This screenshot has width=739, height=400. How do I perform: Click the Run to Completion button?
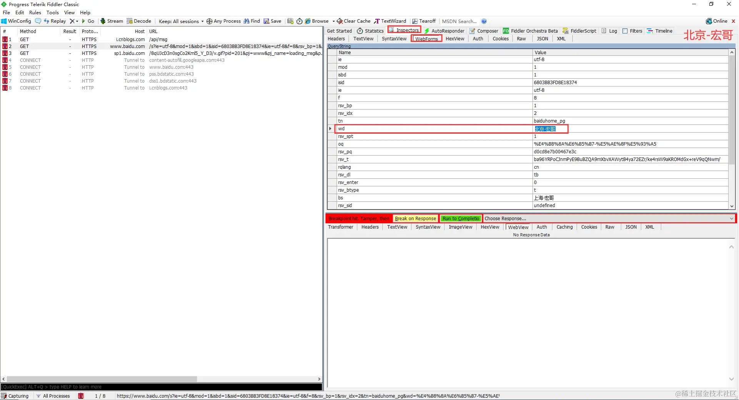pyautogui.click(x=461, y=218)
